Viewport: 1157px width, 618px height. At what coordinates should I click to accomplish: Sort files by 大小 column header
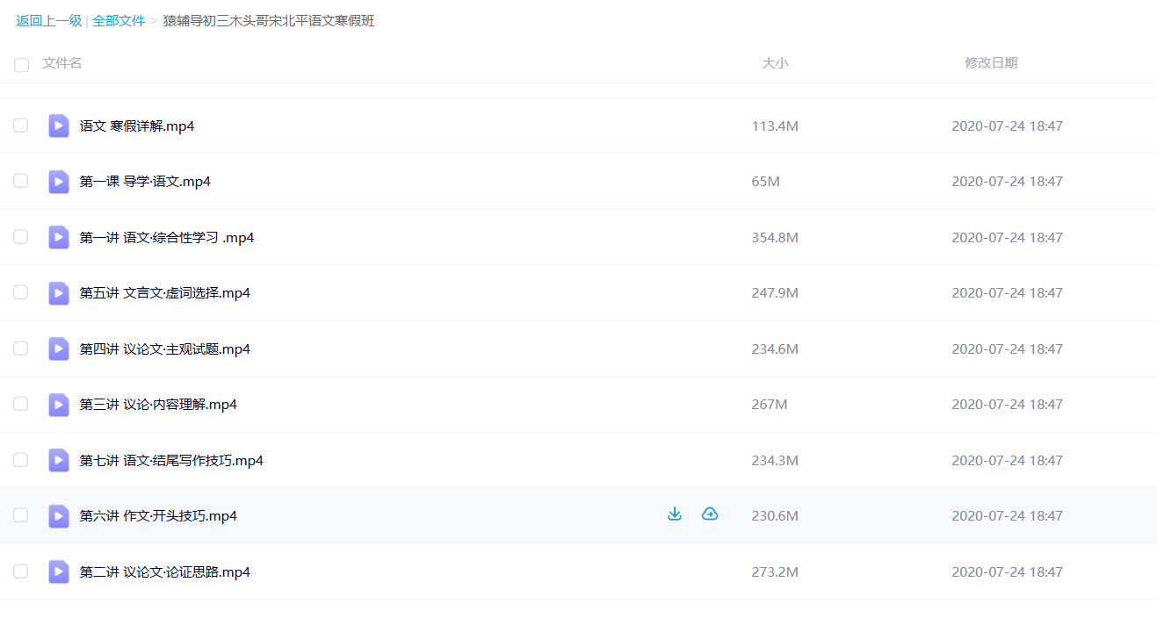pos(774,63)
